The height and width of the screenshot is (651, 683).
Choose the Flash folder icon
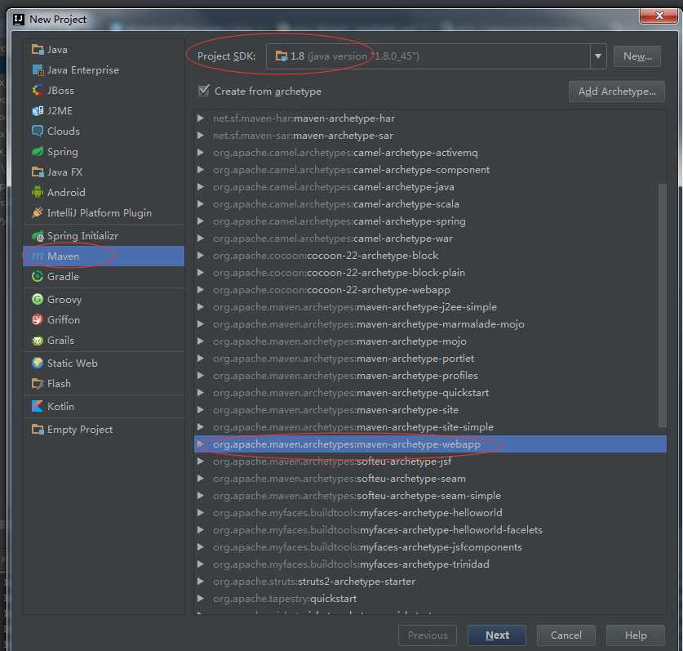(38, 384)
